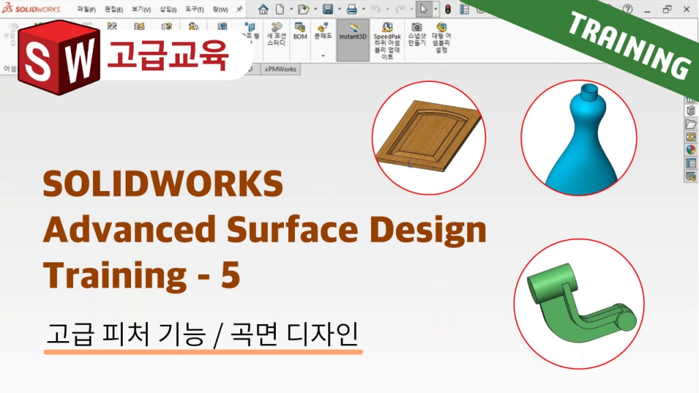Open File Properties list icon in toolbar

(464, 9)
